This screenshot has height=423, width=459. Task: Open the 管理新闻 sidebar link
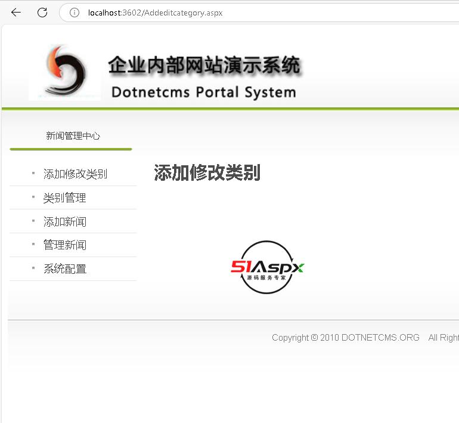coord(65,245)
